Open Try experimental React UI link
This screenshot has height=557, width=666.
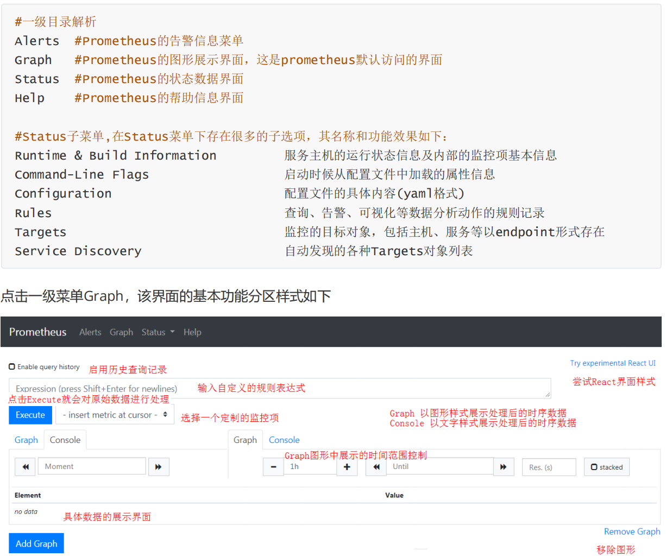(613, 363)
